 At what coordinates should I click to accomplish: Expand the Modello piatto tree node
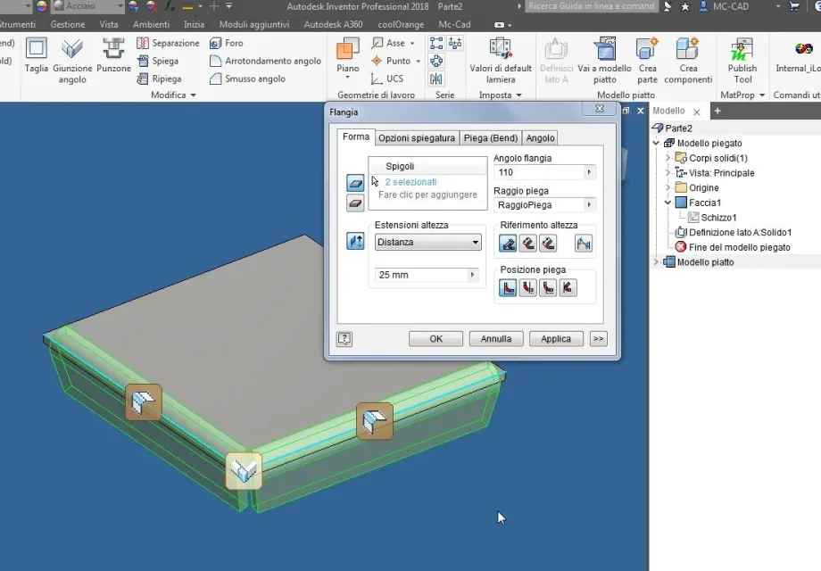coord(656,261)
